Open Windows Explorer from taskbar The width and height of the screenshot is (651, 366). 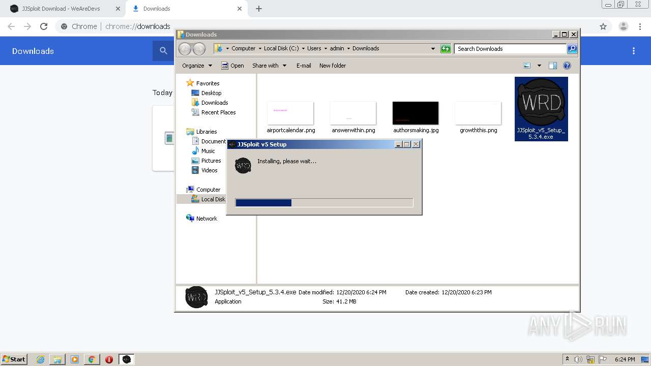tap(57, 359)
